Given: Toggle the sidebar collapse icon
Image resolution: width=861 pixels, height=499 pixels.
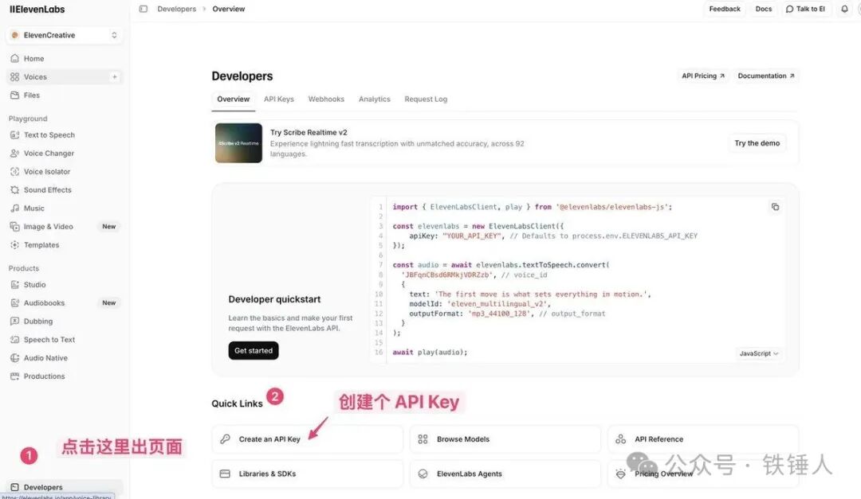Looking at the screenshot, I should tap(143, 10).
